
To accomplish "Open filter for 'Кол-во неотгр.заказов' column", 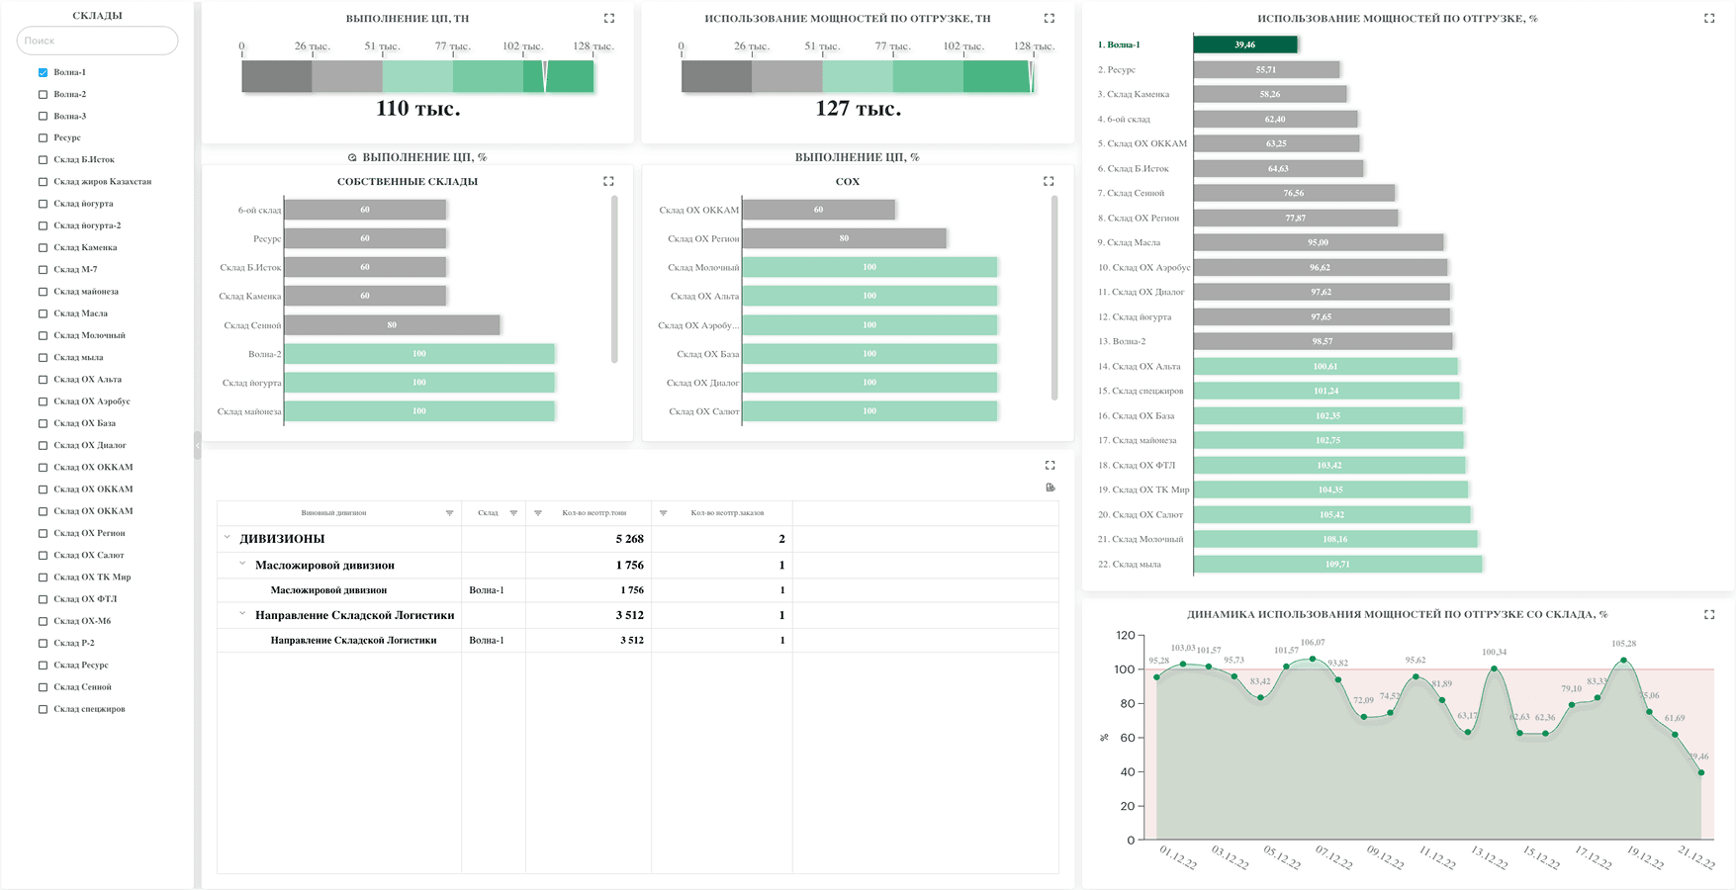I will point(664,513).
